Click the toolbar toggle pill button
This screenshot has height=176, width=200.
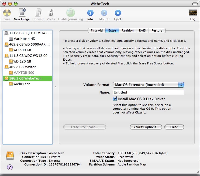[x=195, y=4]
